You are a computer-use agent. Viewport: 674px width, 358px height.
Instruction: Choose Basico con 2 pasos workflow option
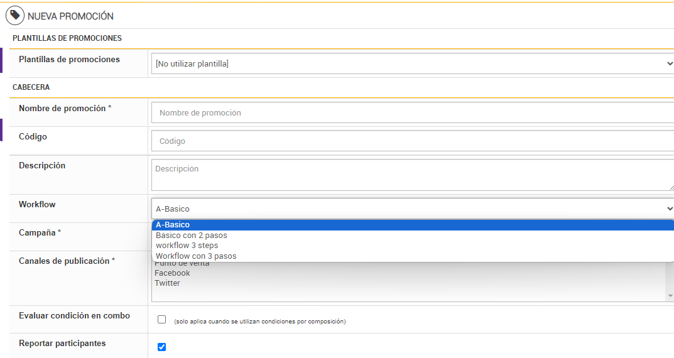coord(413,236)
